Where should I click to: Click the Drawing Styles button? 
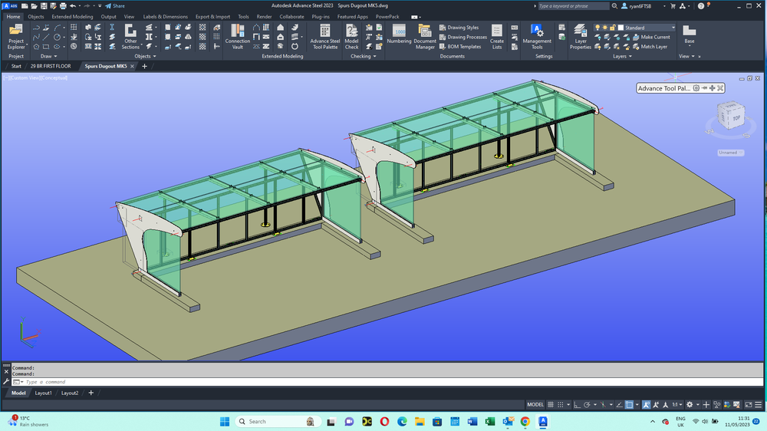pyautogui.click(x=463, y=28)
